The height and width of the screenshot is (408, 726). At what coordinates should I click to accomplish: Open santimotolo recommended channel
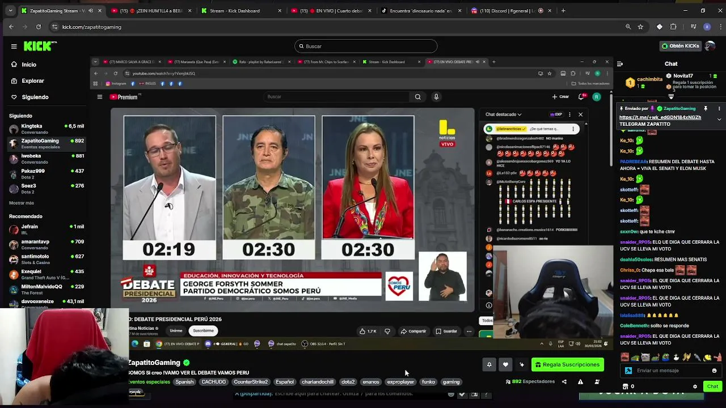pos(47,259)
